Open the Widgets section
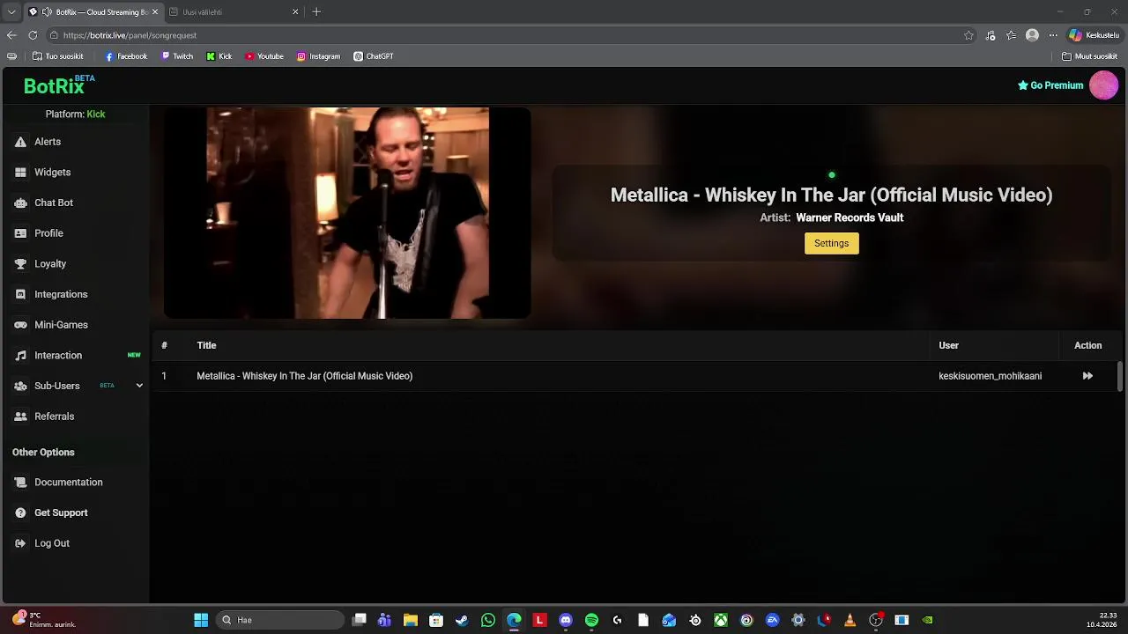The width and height of the screenshot is (1128, 634). (52, 173)
